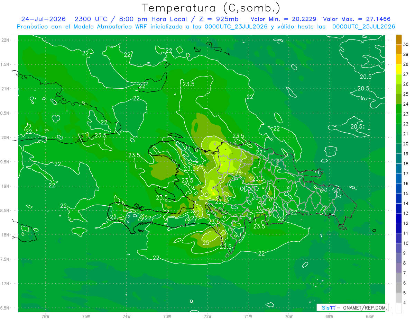Image resolution: width=415 pixels, height=321 pixels.
Task: Click the "17N" latitude axis label
Action: (x=5, y=284)
